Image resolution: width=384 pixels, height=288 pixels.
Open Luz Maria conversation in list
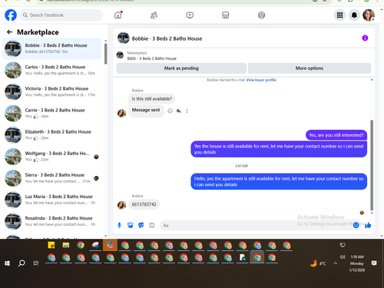[52, 200]
